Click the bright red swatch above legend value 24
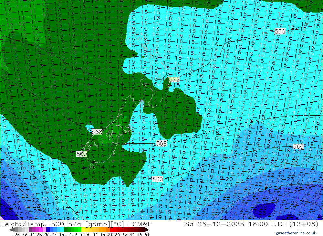Image resolution: width=323 pixels, height=236 pixels. pos(111,230)
